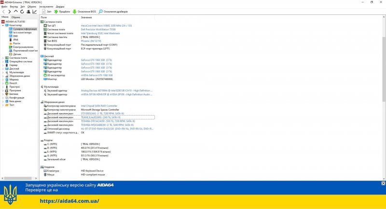
Task: Open the Файл menu
Action: [5, 7]
